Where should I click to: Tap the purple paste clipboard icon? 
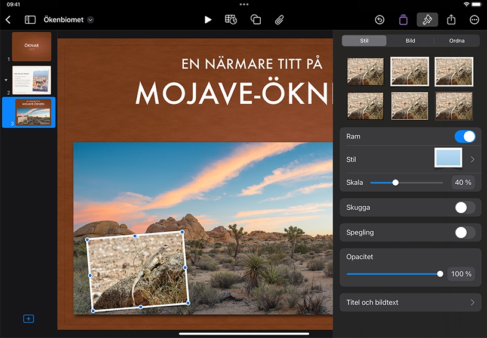403,20
